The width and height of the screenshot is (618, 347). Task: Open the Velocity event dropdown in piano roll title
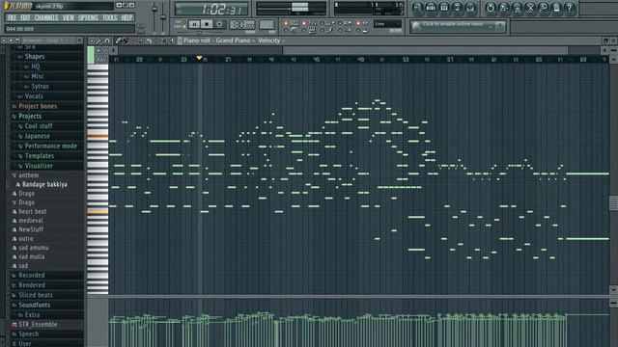271,40
